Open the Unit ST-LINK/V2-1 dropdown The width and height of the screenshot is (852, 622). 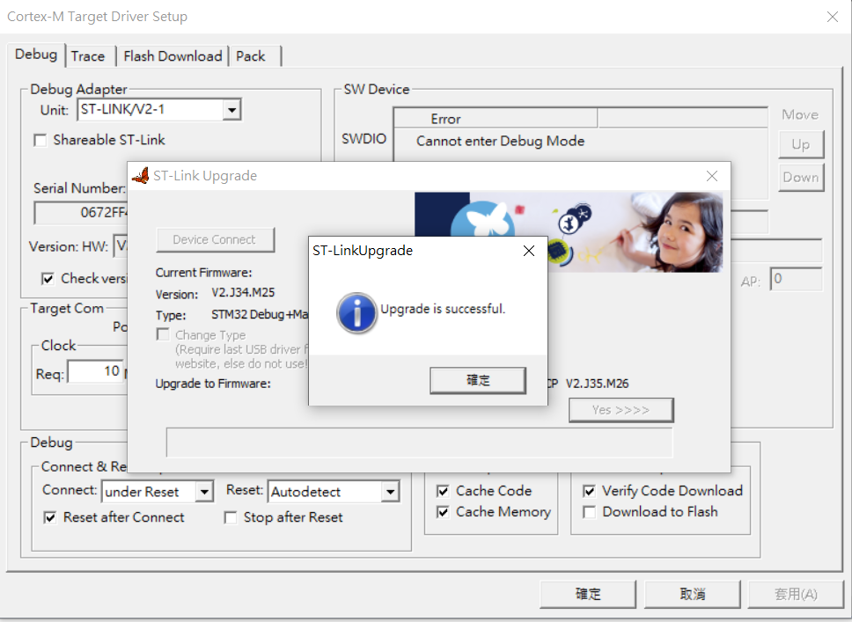tap(232, 110)
